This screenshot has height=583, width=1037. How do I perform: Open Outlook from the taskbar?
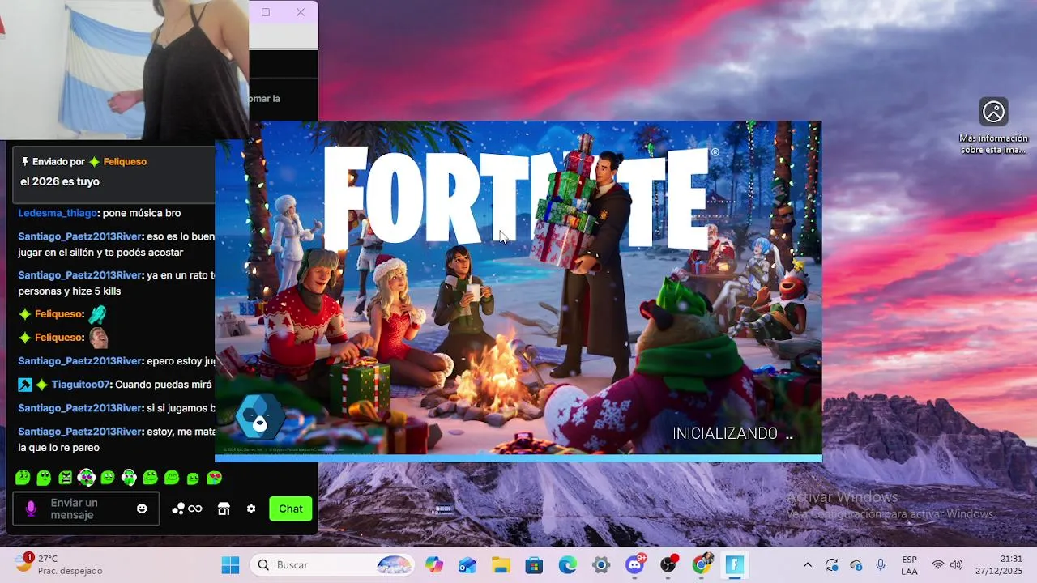click(467, 564)
